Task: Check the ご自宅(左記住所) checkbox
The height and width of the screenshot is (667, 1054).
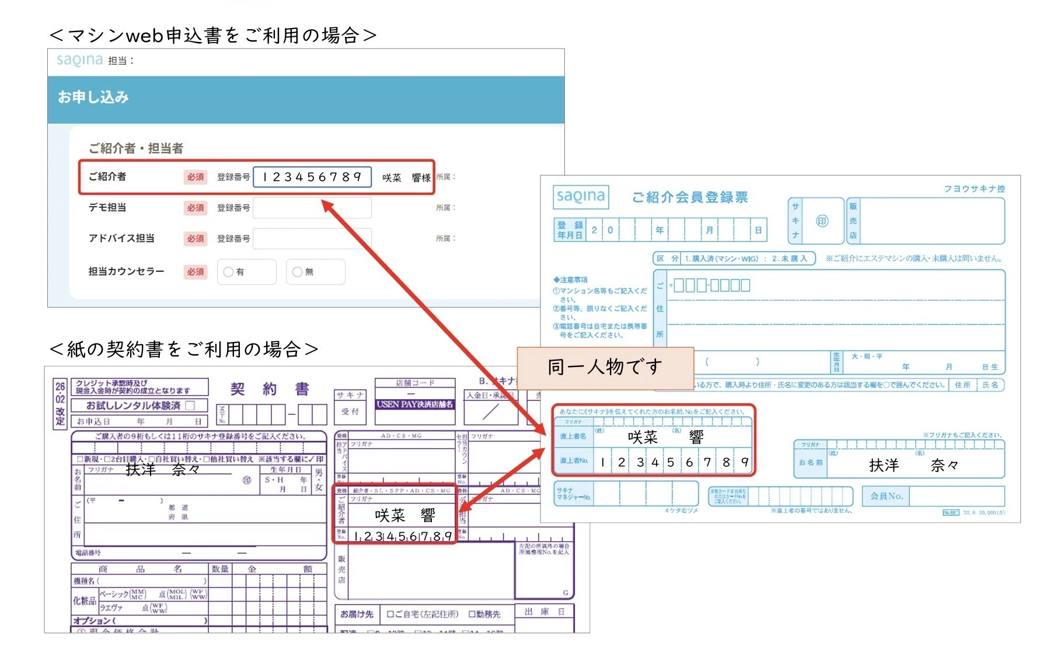Action: pyautogui.click(x=391, y=614)
